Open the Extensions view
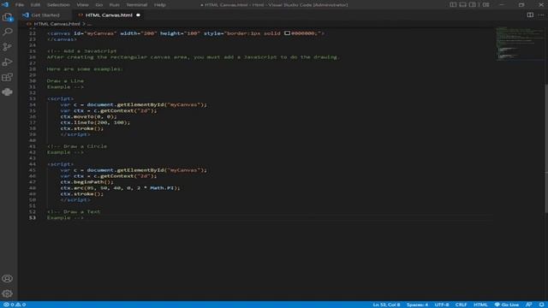This screenshot has width=548, height=308. [x=8, y=77]
